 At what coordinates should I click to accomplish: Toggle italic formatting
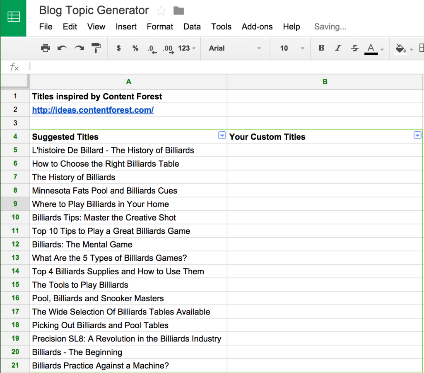point(338,48)
